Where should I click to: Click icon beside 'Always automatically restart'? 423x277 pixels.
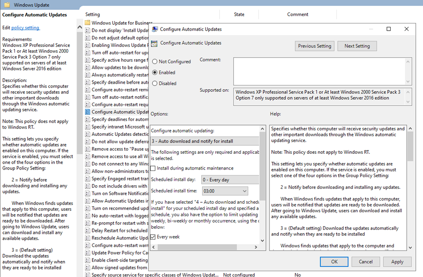coord(87,75)
